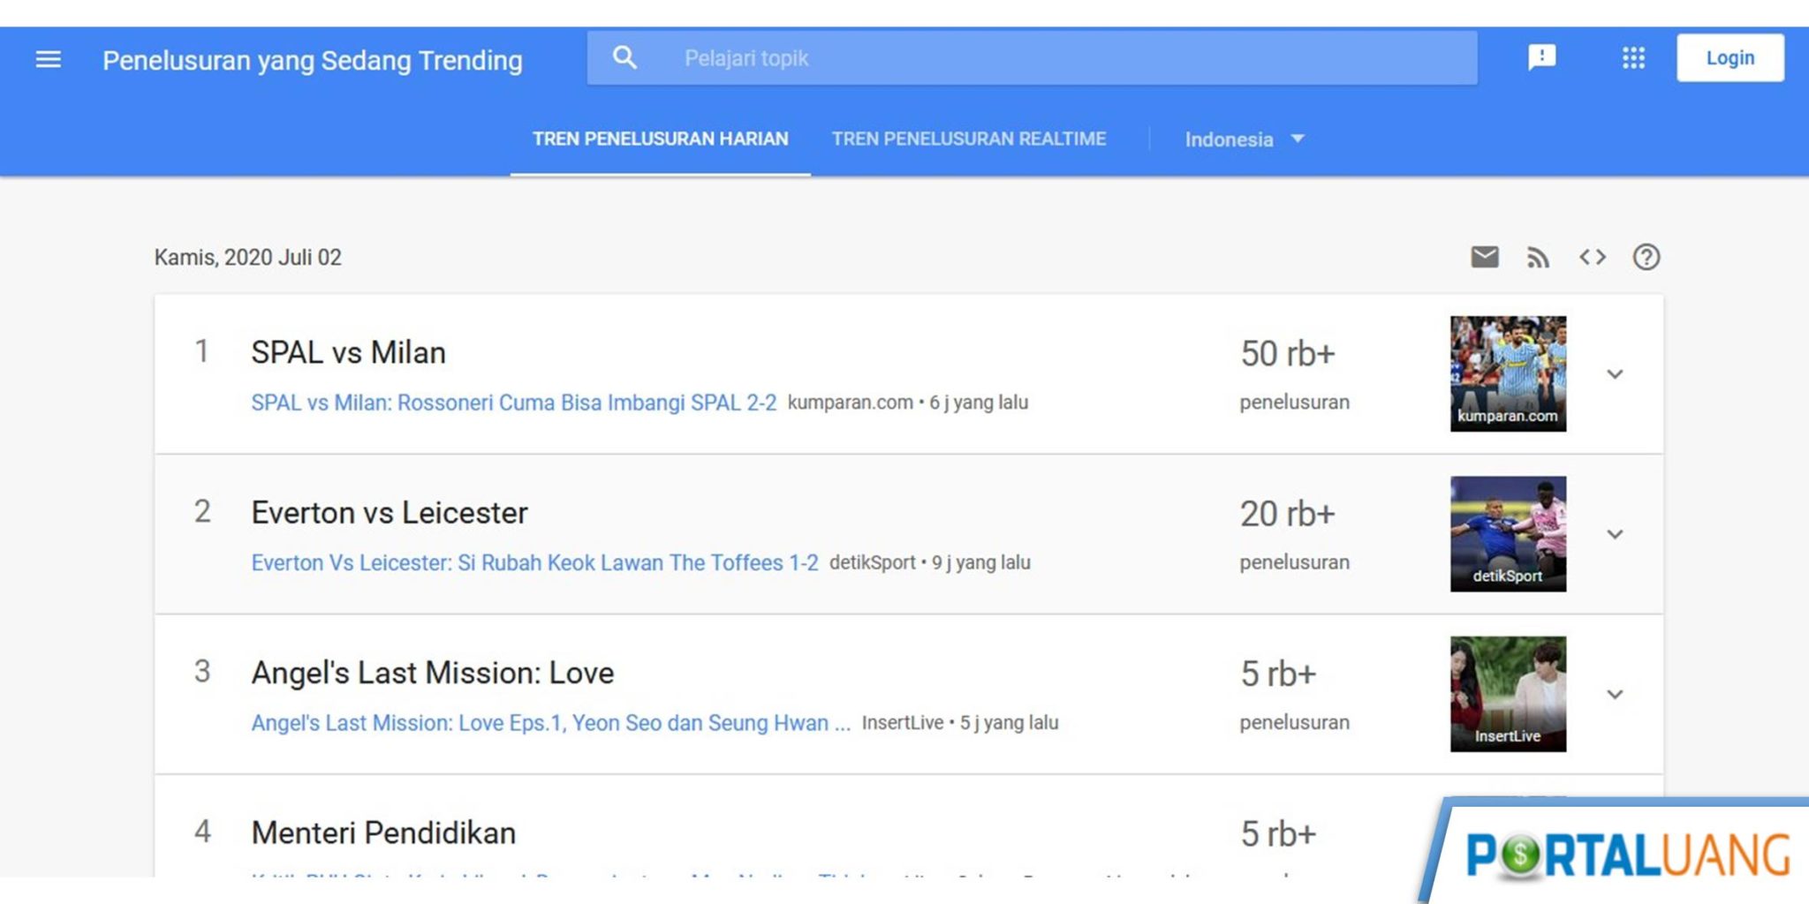Image resolution: width=1809 pixels, height=904 pixels.
Task: Open the RSS feed icon
Action: pos(1540,257)
